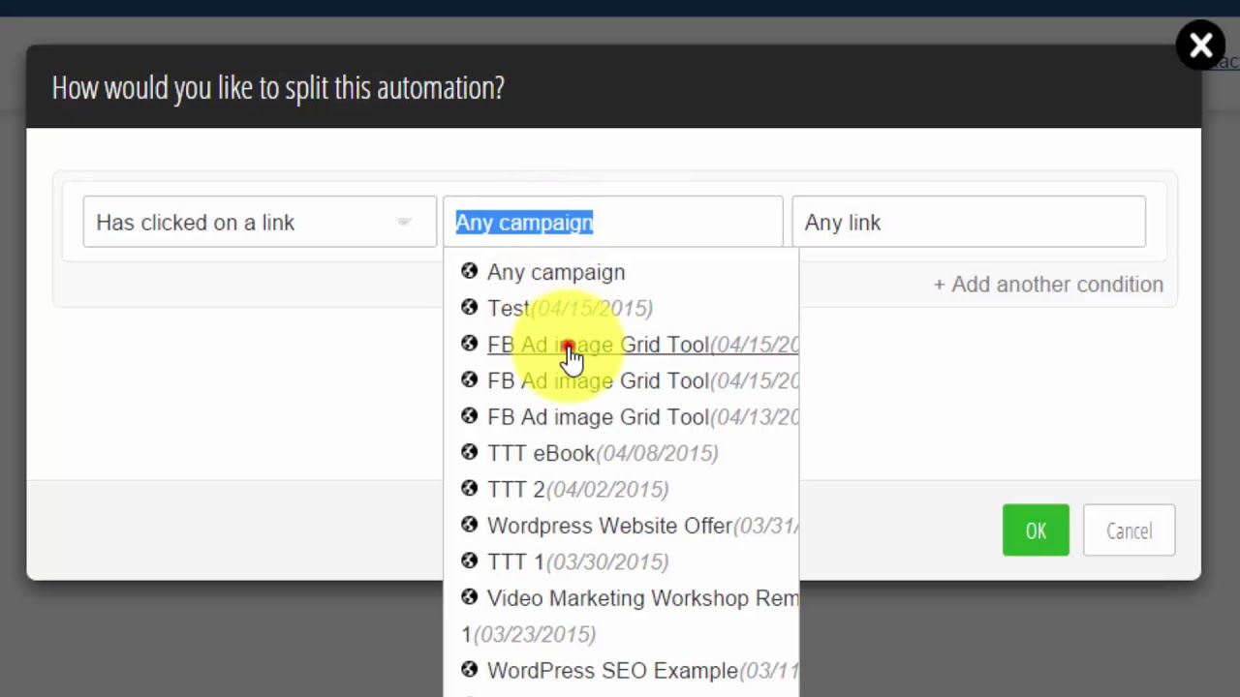Screen dimensions: 1240x697
Task: Click globe icon beside 'Any campaign' option
Action: click(470, 271)
